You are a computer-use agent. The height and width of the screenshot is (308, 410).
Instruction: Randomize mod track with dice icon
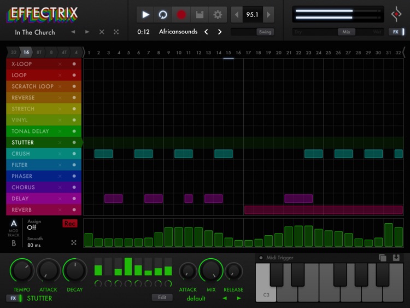[x=74, y=243]
